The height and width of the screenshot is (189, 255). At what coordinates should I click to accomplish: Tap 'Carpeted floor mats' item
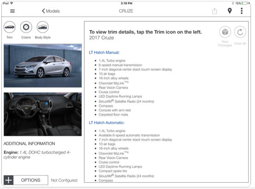point(113,114)
